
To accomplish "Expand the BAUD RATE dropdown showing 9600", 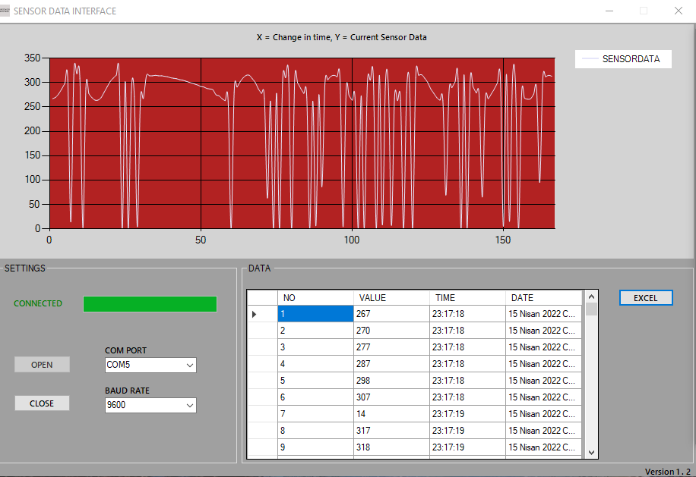I will [x=150, y=405].
